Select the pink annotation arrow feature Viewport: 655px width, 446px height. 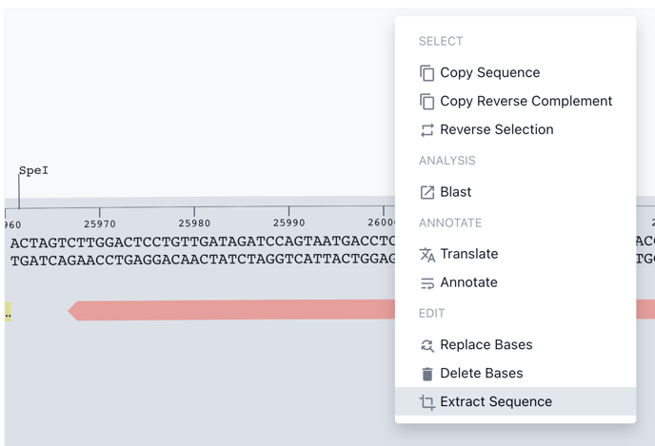click(231, 310)
